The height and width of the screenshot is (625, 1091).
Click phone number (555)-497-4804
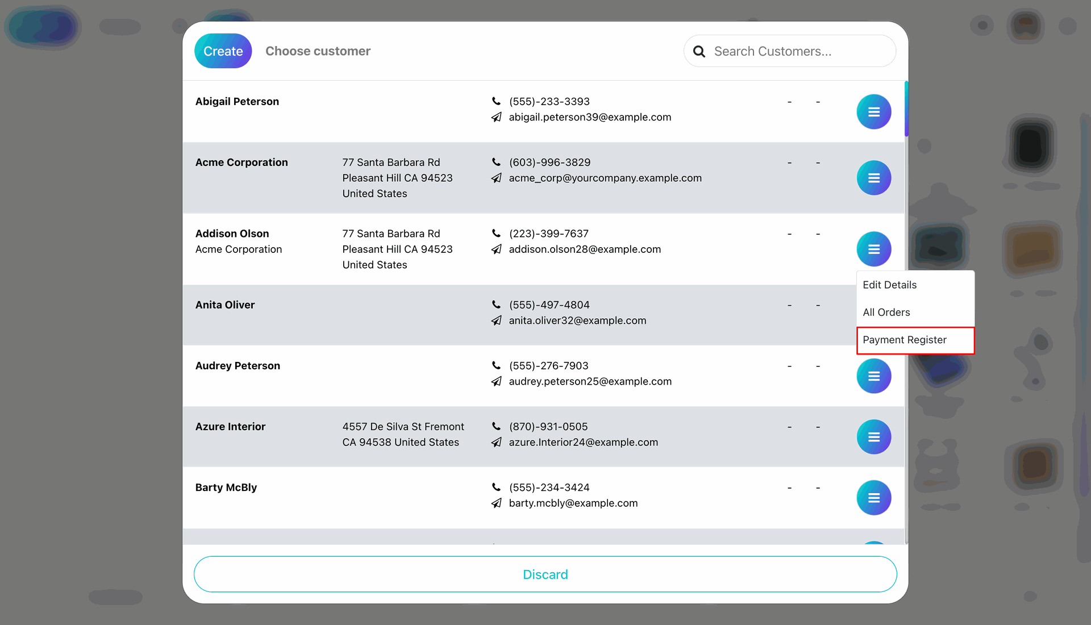pyautogui.click(x=549, y=305)
